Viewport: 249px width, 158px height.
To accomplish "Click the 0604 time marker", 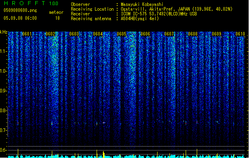I will (x=98, y=34).
